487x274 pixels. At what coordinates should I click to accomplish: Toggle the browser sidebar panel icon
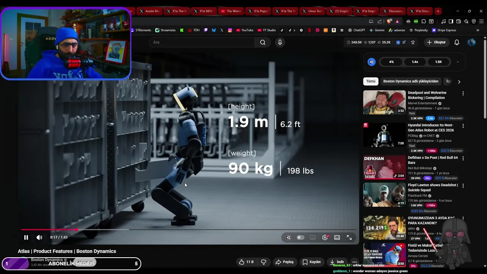451,21
